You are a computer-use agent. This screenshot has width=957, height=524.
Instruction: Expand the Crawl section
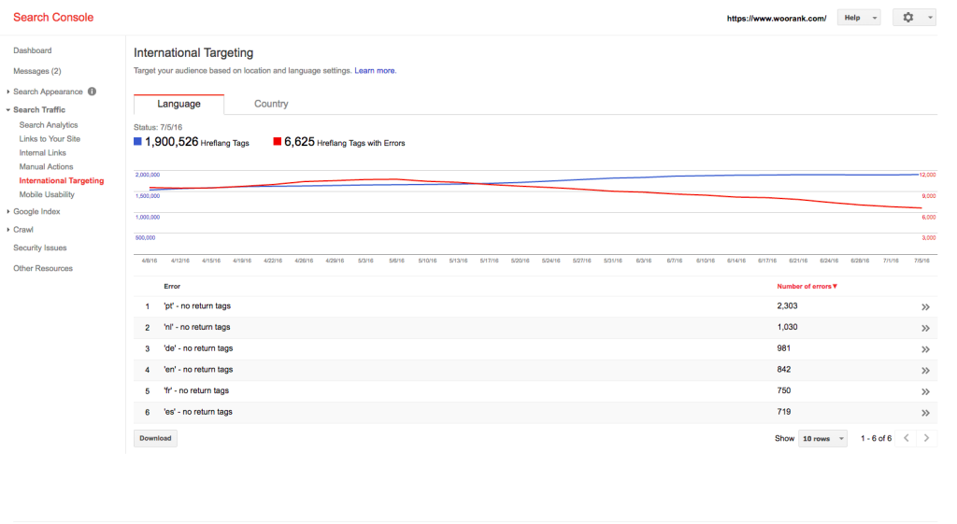7,230
